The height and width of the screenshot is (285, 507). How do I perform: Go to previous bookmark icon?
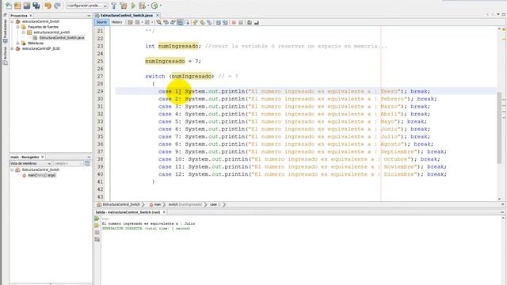[x=196, y=22]
